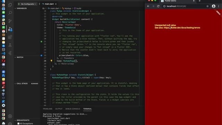The image size is (222, 125).
Task: Click the Visual Studio Code dock icon
Action: 3,53
